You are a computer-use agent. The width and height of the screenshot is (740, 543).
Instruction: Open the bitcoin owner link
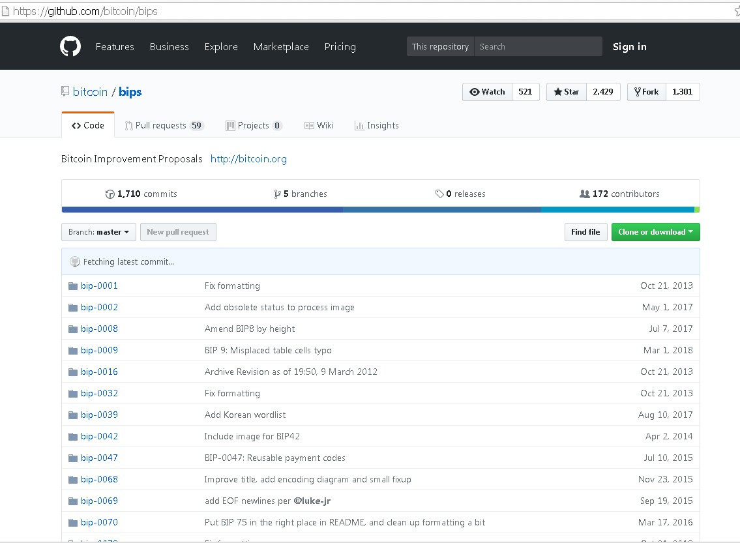[90, 91]
